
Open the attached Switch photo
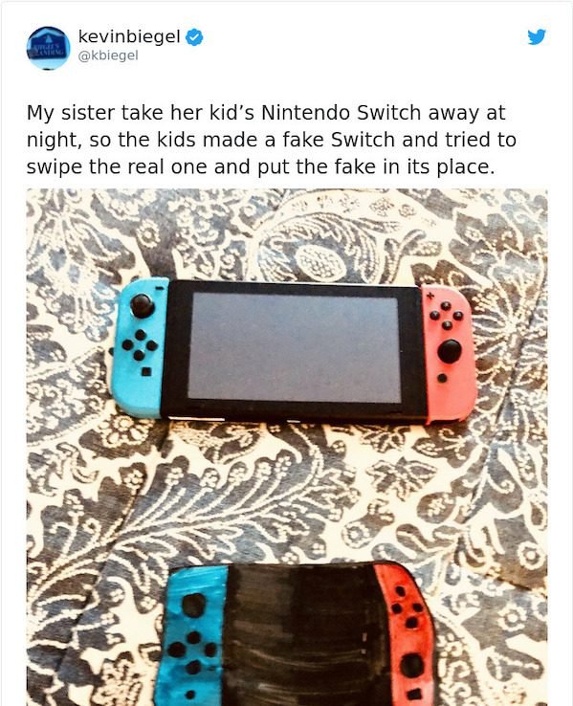click(287, 447)
